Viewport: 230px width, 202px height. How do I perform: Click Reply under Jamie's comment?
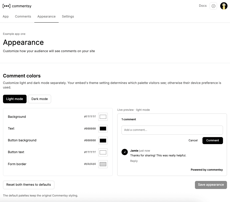[134, 161]
